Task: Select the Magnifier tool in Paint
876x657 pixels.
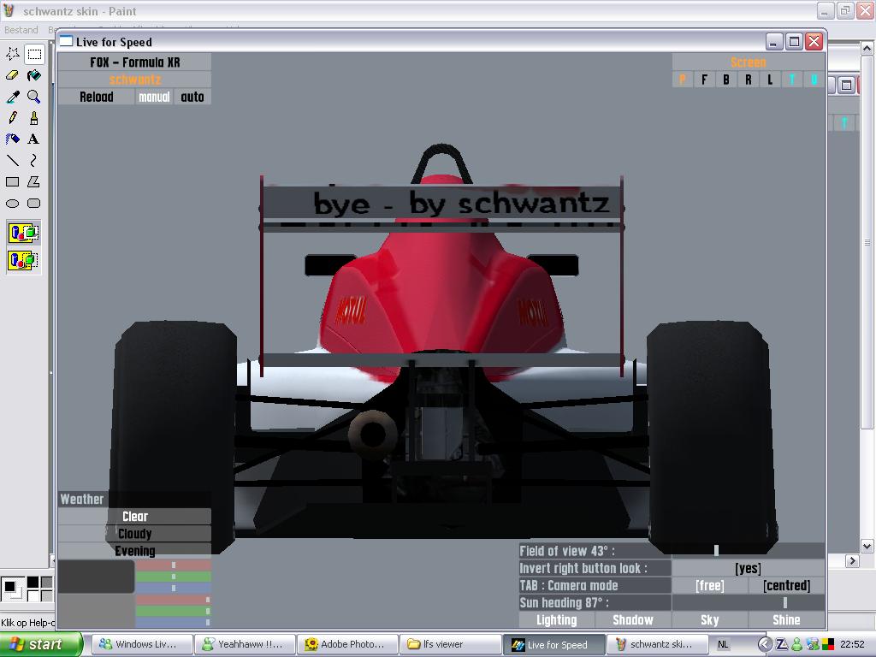Action: 34,97
